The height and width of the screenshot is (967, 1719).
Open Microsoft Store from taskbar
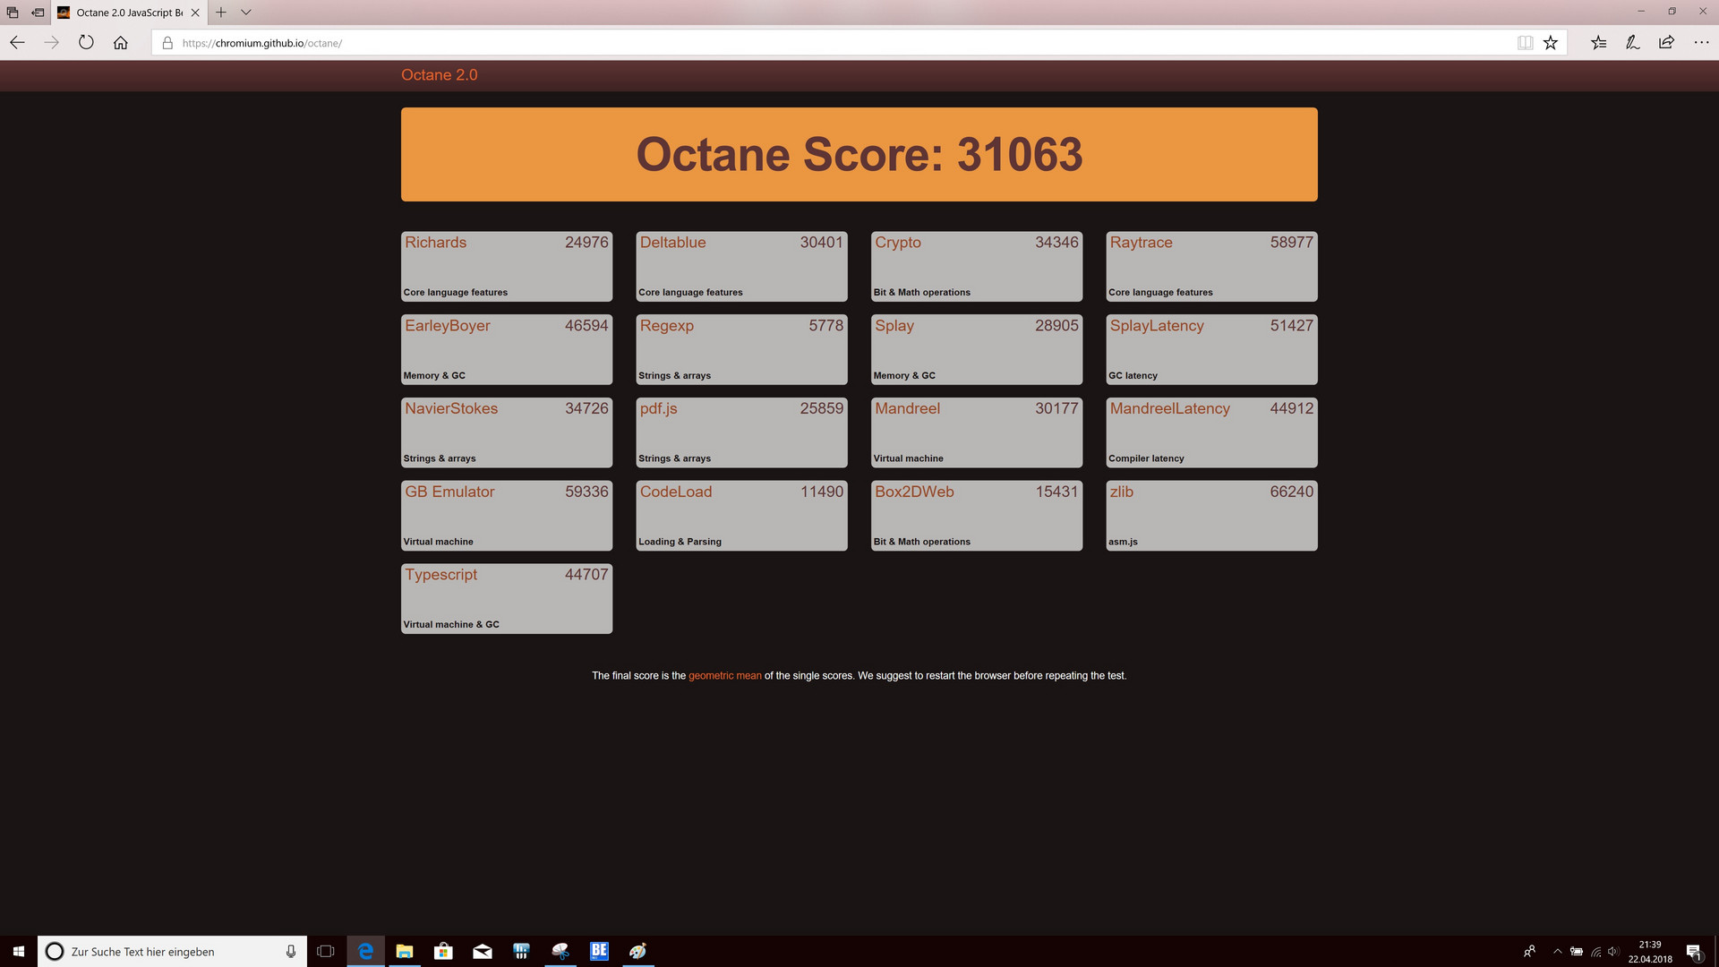(x=443, y=951)
